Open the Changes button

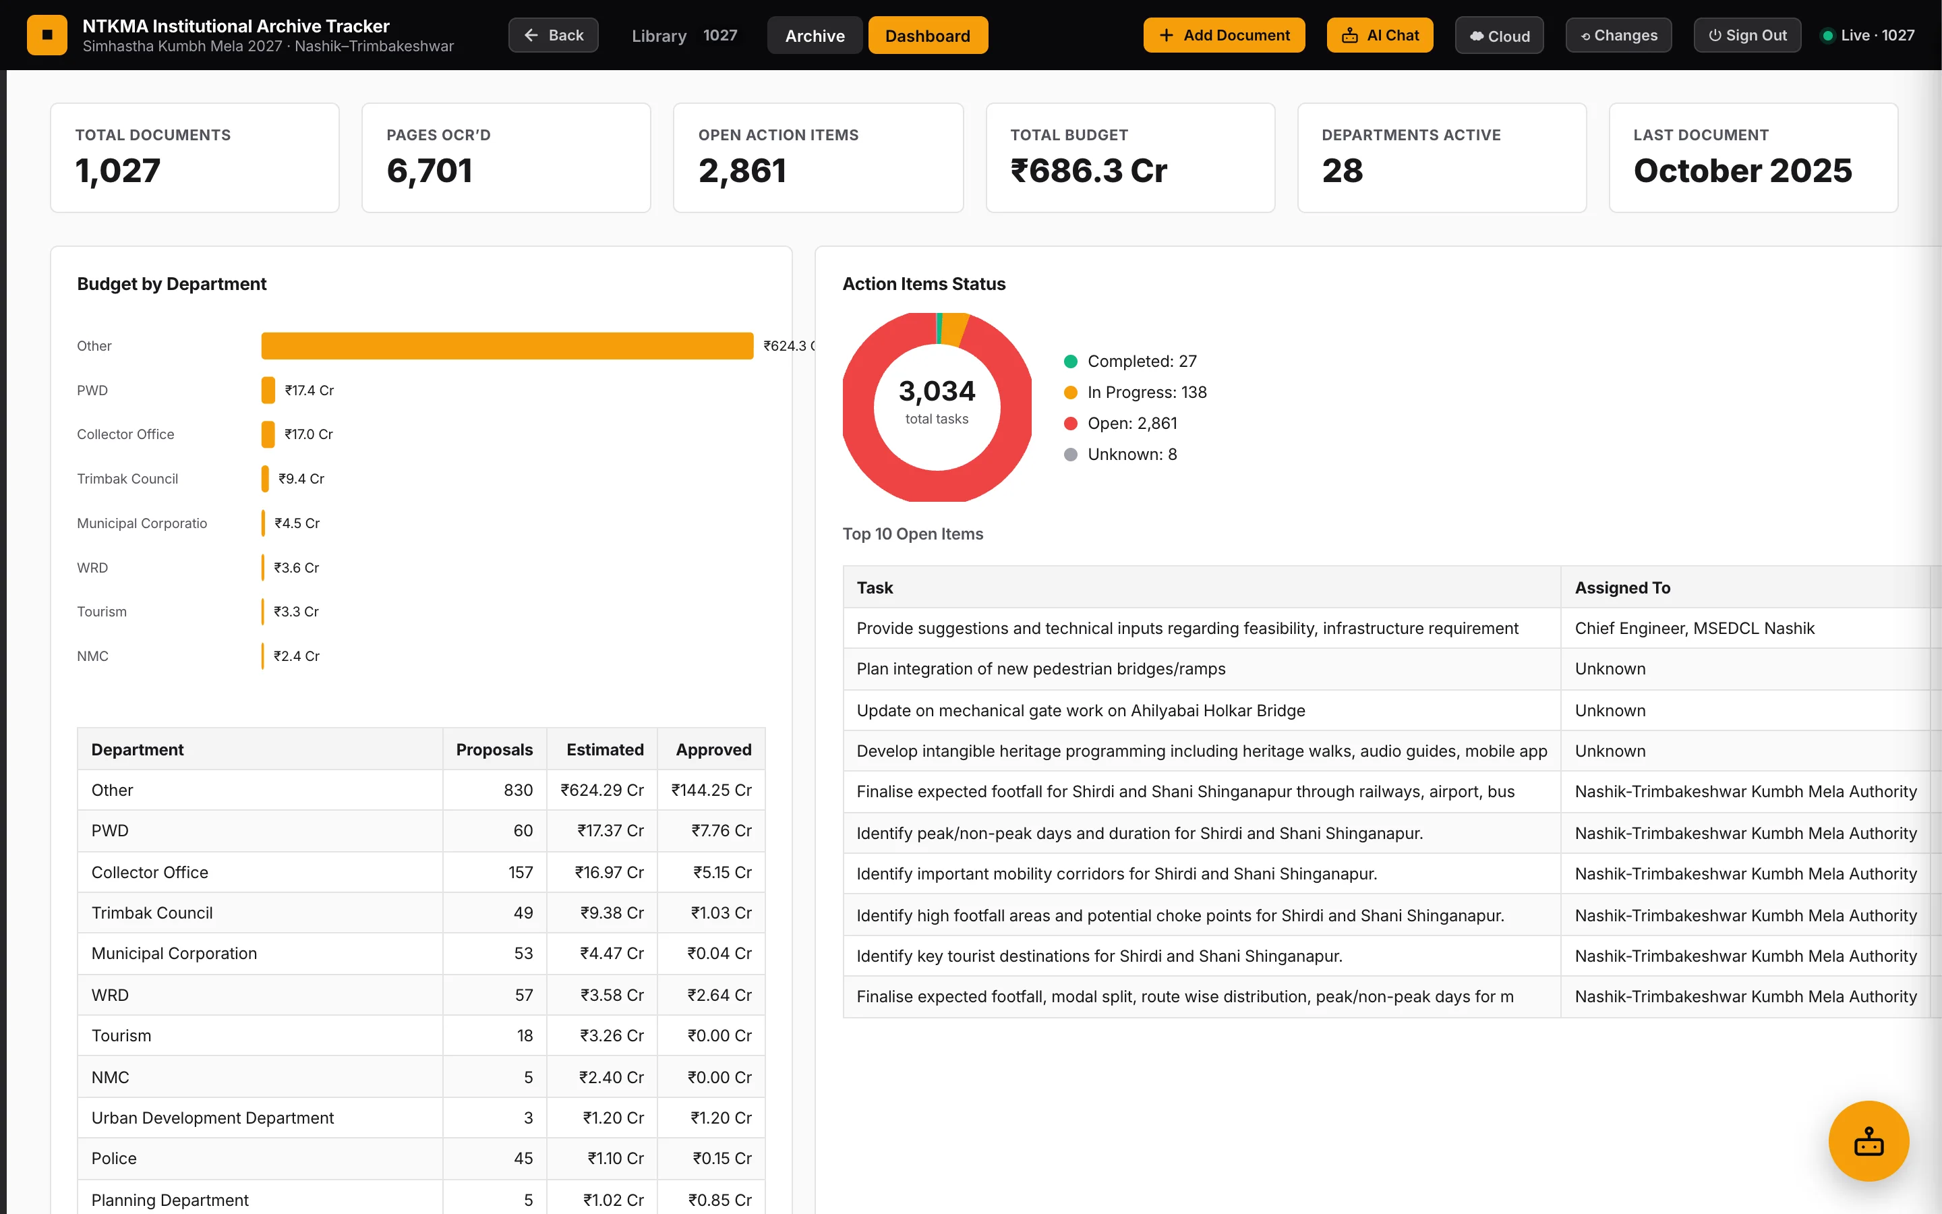(1618, 35)
